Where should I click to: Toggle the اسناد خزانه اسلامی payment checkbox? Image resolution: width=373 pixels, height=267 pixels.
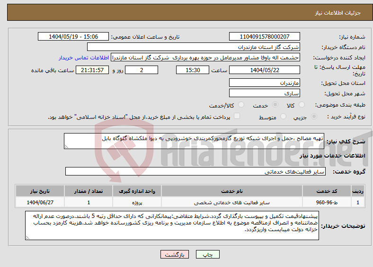[x=237, y=116]
